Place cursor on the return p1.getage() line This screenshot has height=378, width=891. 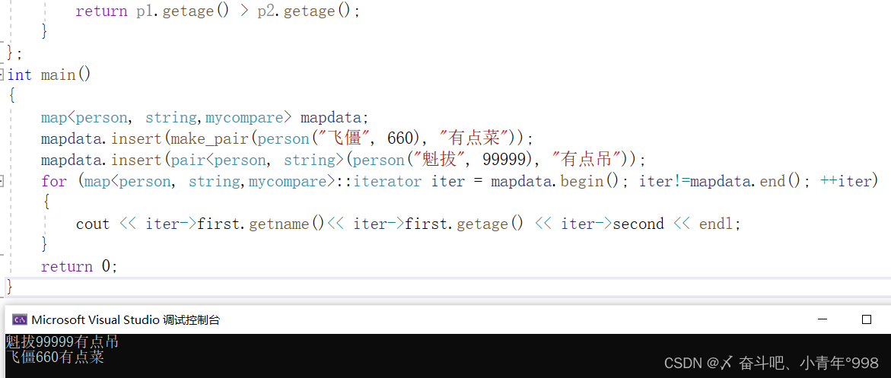(218, 11)
